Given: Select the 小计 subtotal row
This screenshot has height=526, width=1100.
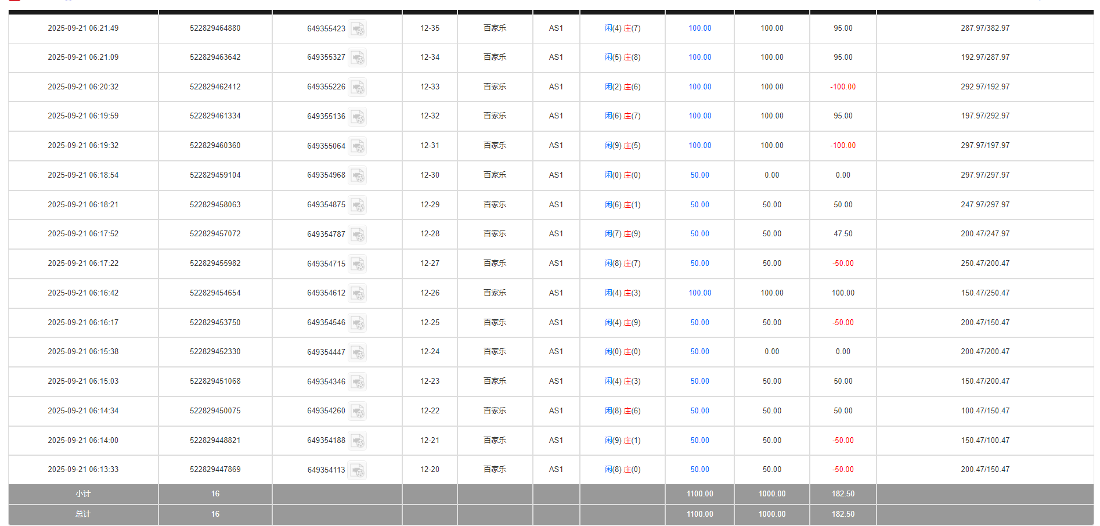Looking at the screenshot, I should pyautogui.click(x=82, y=494).
